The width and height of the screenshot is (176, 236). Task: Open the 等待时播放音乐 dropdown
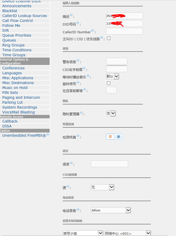point(113,76)
